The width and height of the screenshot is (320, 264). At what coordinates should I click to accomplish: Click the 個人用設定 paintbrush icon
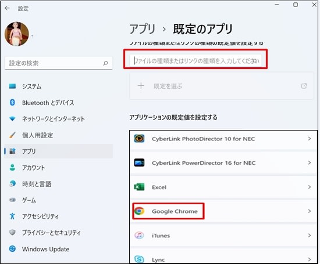point(12,135)
